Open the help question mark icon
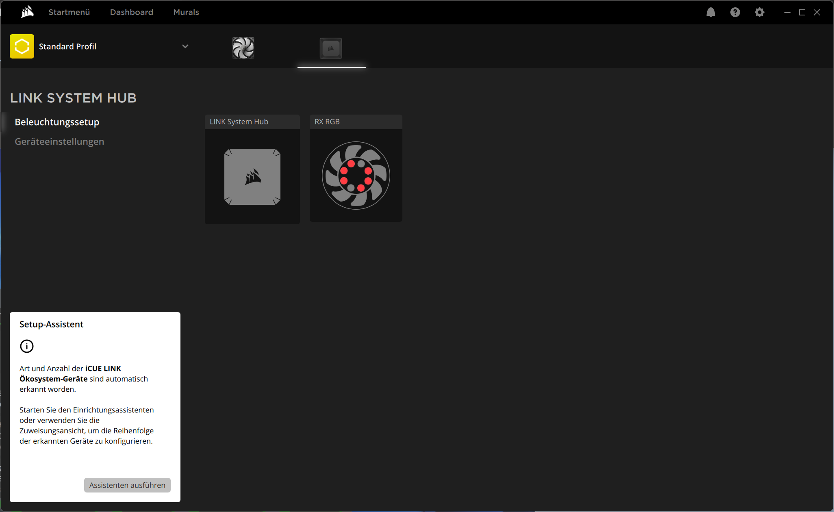834x512 pixels. click(x=735, y=12)
